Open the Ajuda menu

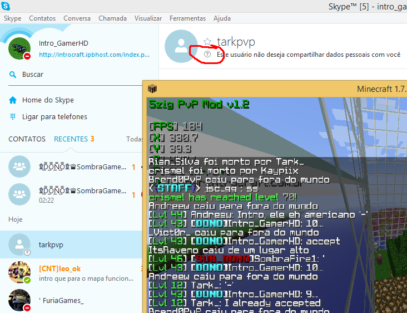(222, 18)
